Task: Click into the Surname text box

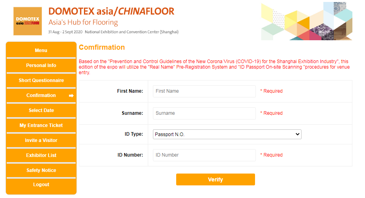Action: pyautogui.click(x=204, y=113)
